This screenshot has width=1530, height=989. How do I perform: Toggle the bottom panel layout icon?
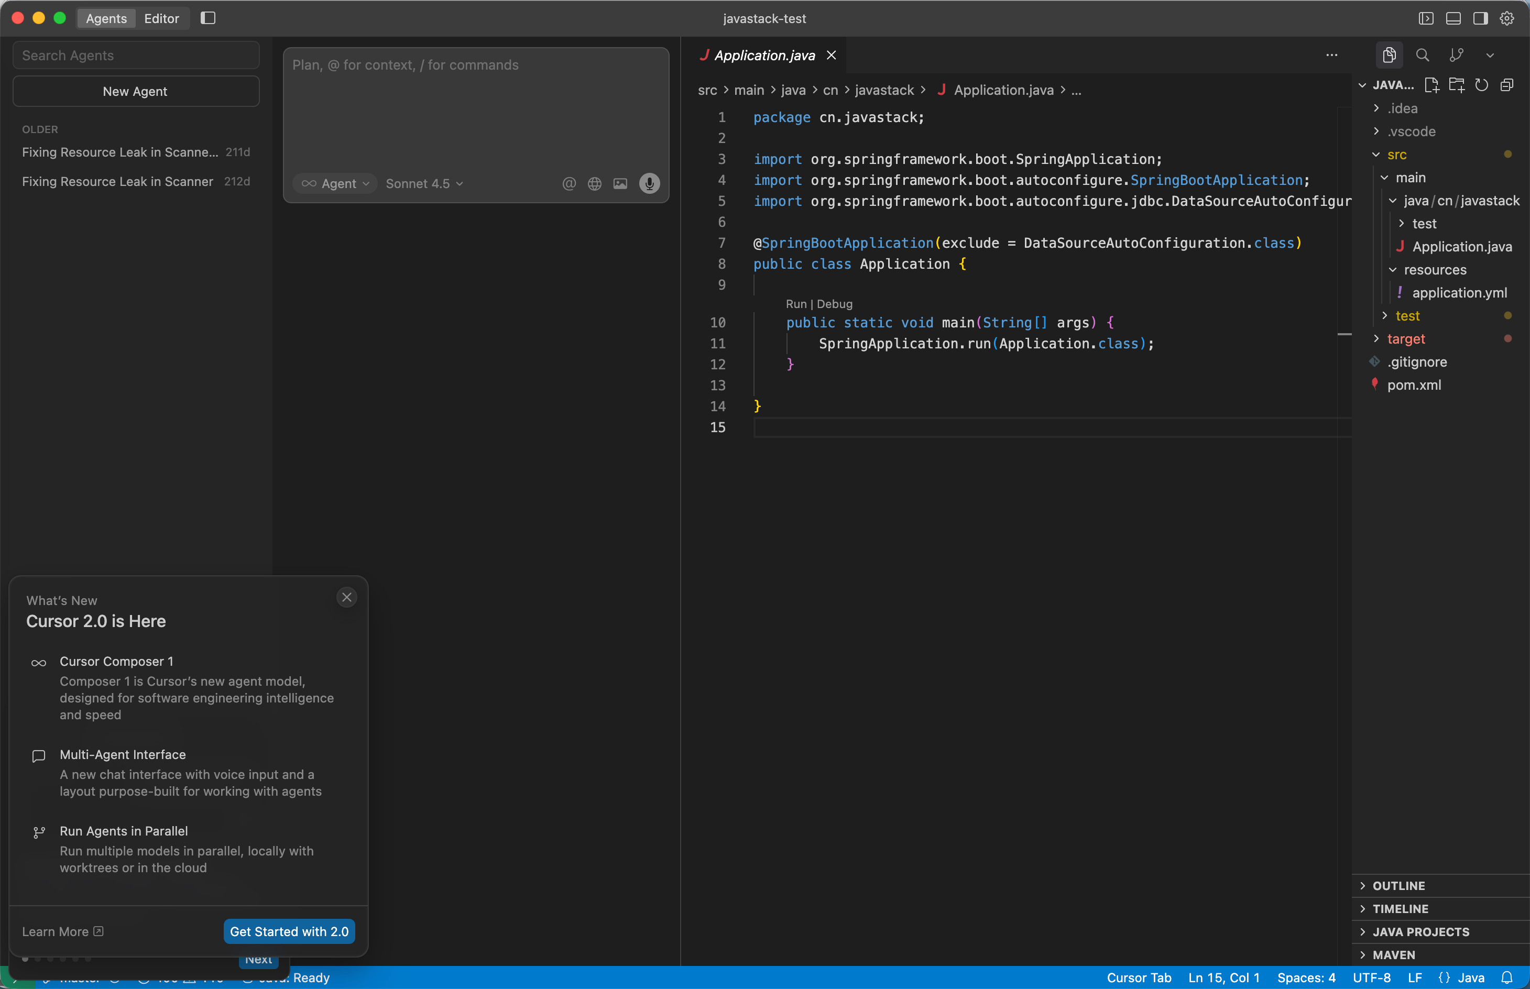tap(1453, 18)
